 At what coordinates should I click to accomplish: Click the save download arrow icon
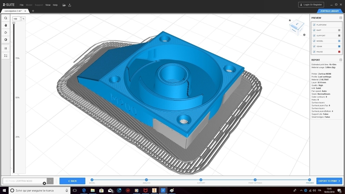(x=69, y=5)
